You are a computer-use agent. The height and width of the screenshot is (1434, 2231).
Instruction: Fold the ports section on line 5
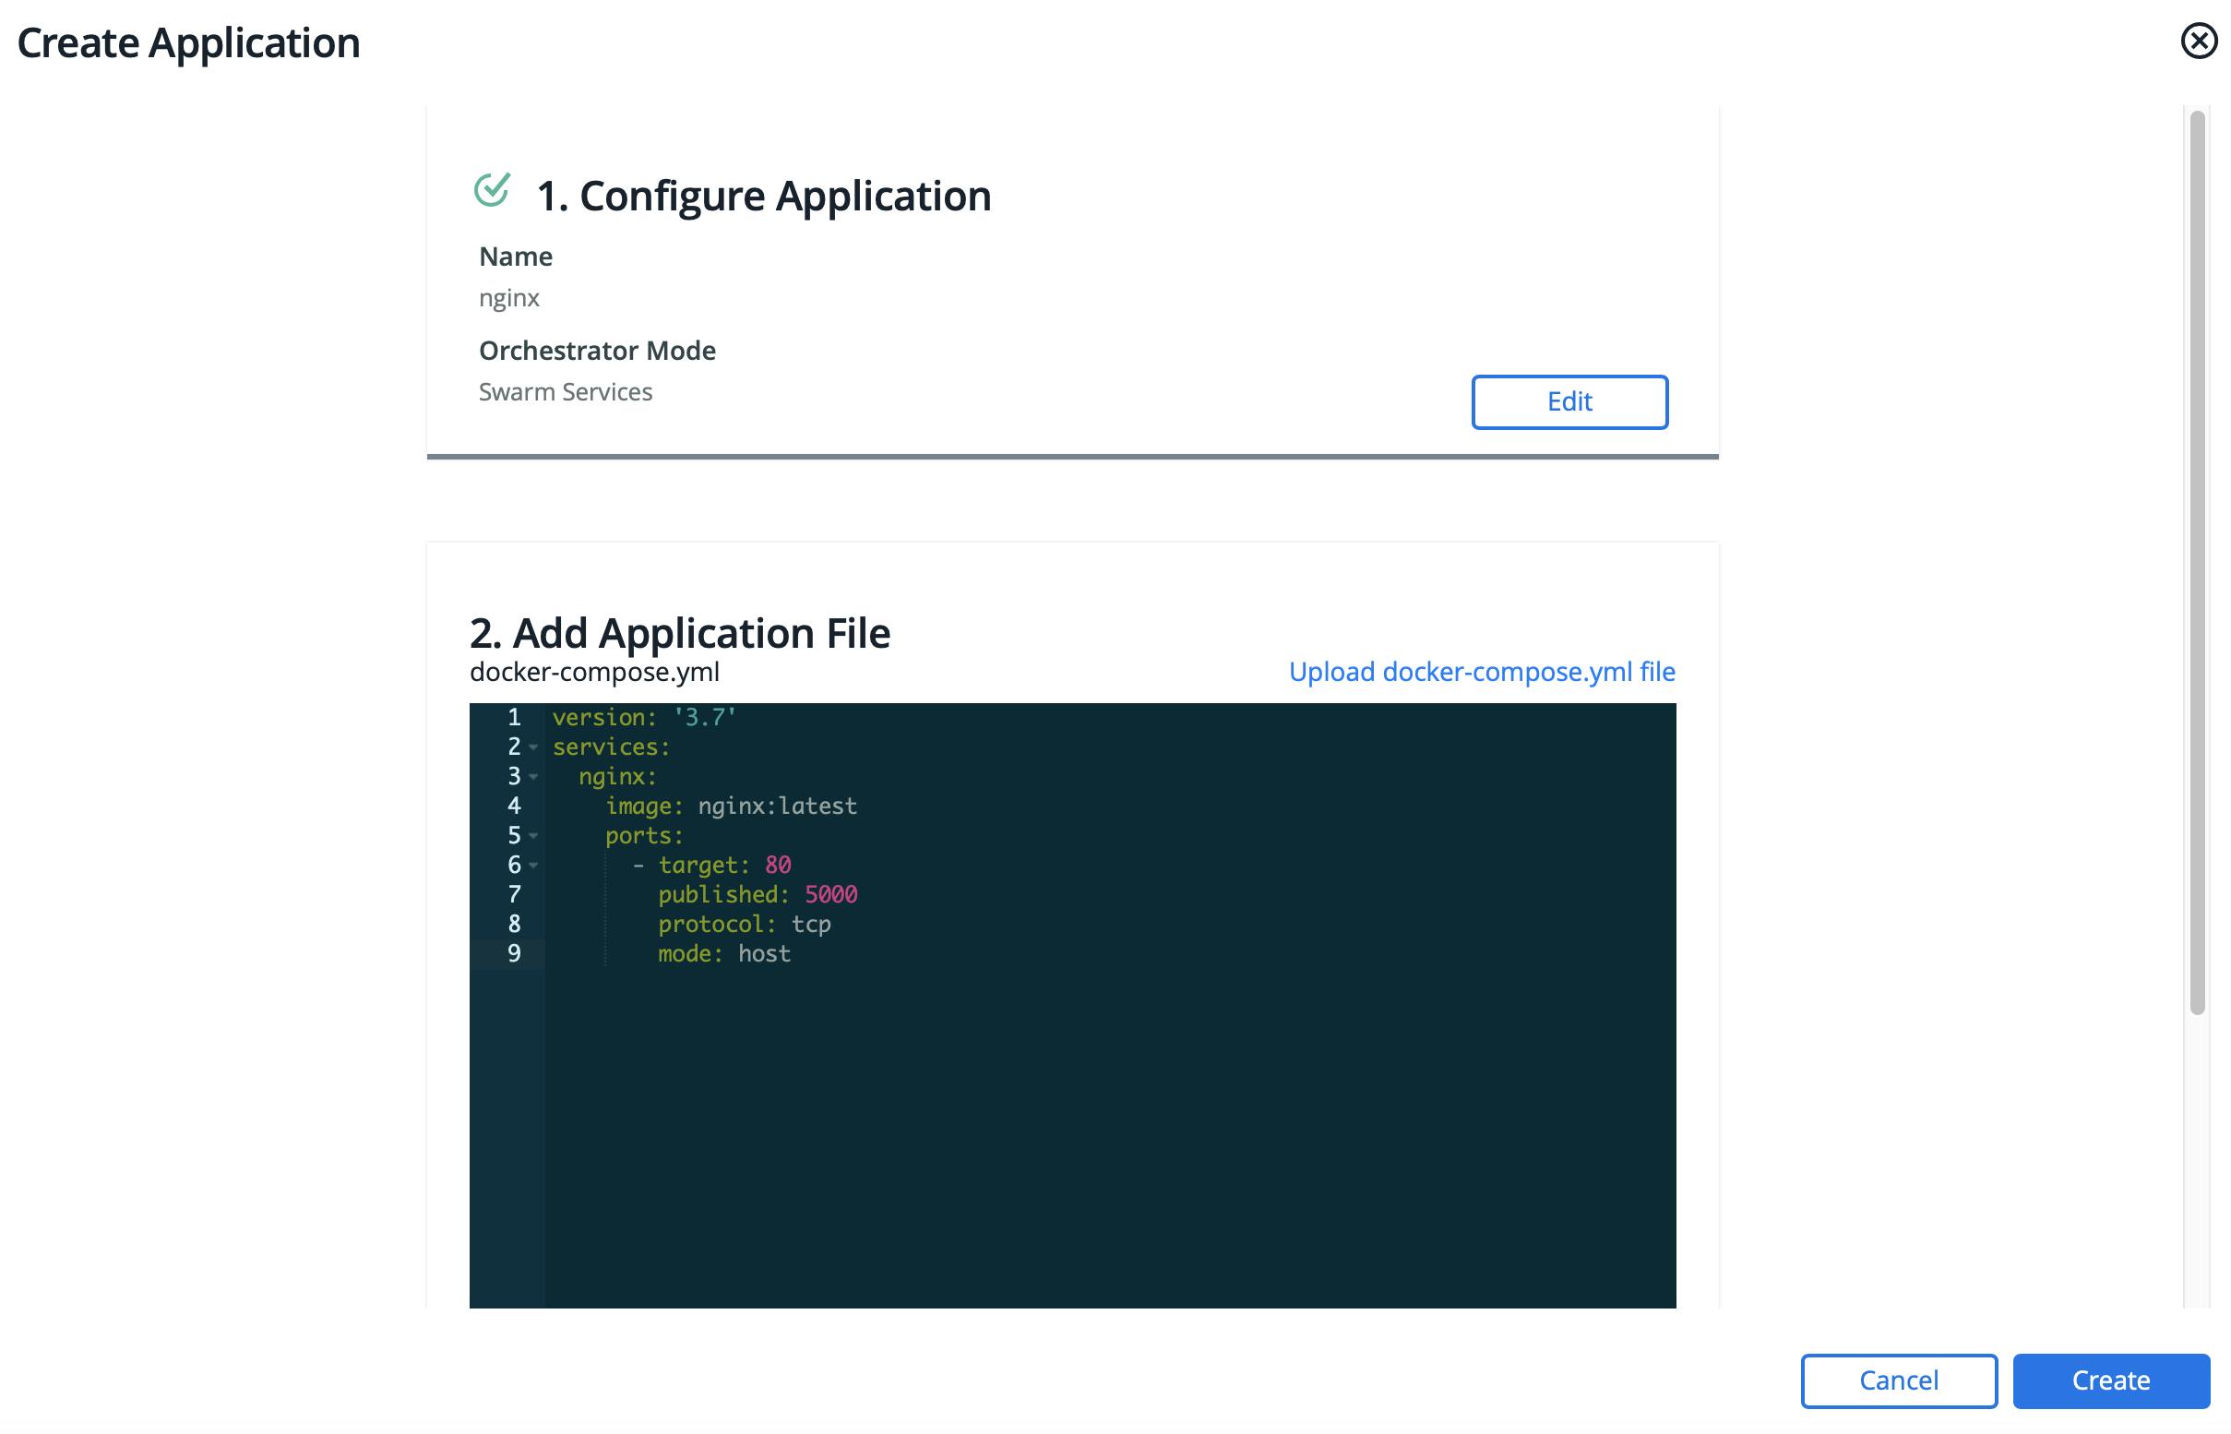click(533, 835)
